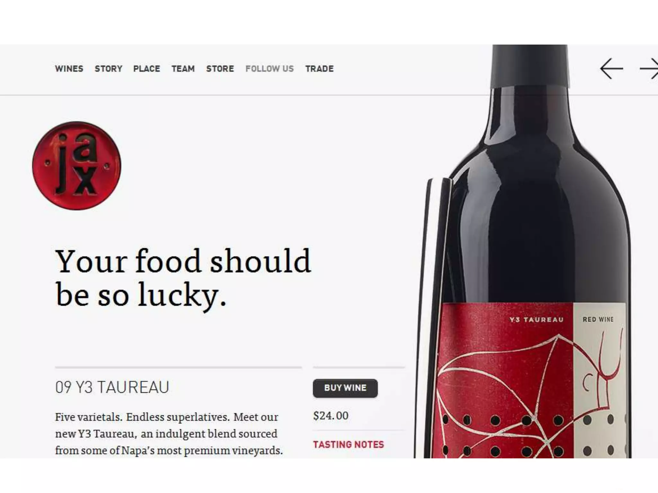Image resolution: width=658 pixels, height=493 pixels.
Task: Click the round red jax logo
Action: click(x=77, y=166)
